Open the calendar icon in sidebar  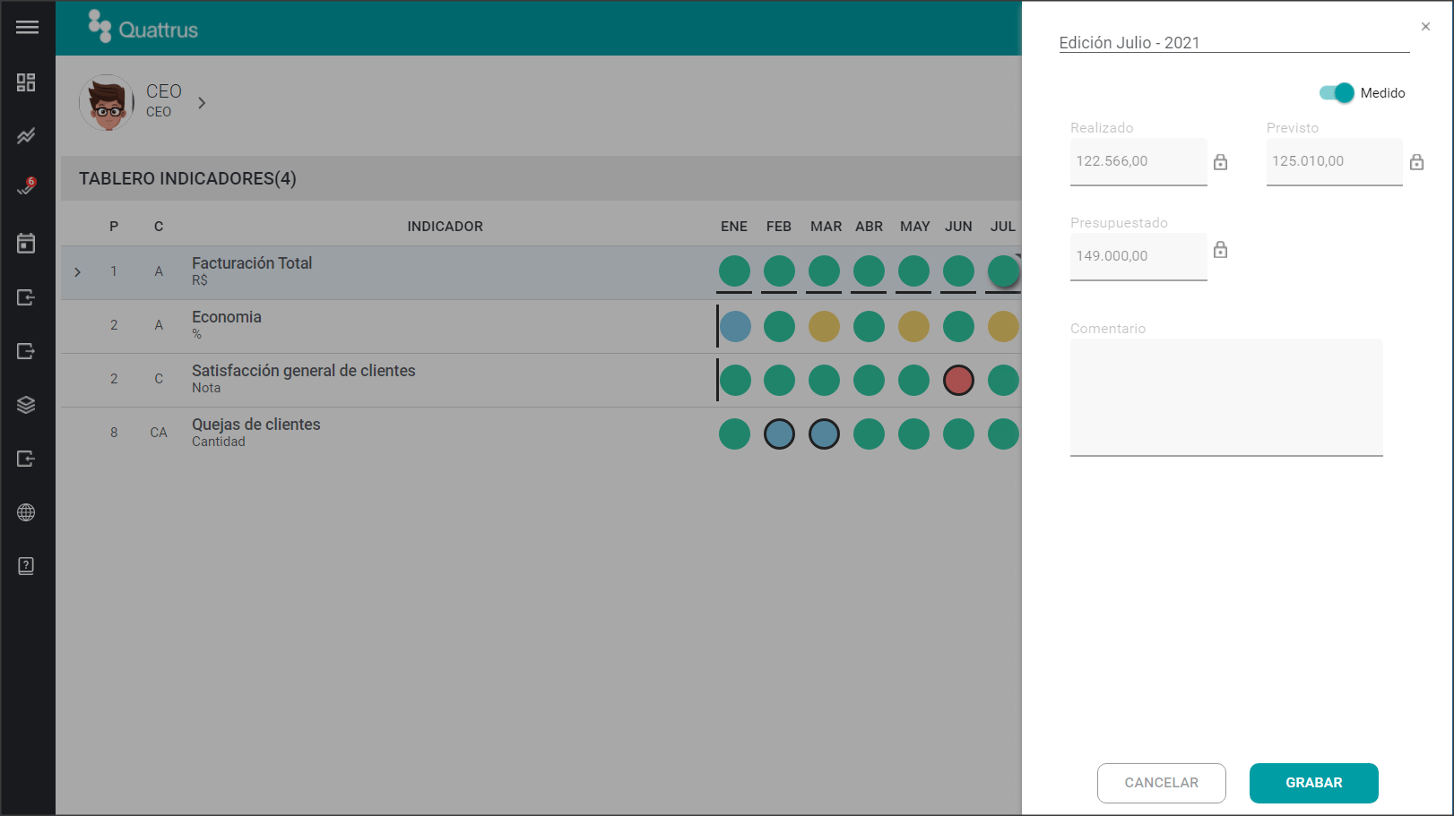click(x=26, y=243)
